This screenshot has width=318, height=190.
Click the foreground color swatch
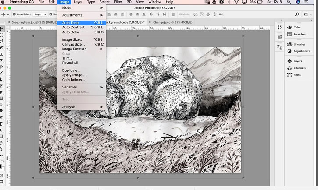(0, 166)
